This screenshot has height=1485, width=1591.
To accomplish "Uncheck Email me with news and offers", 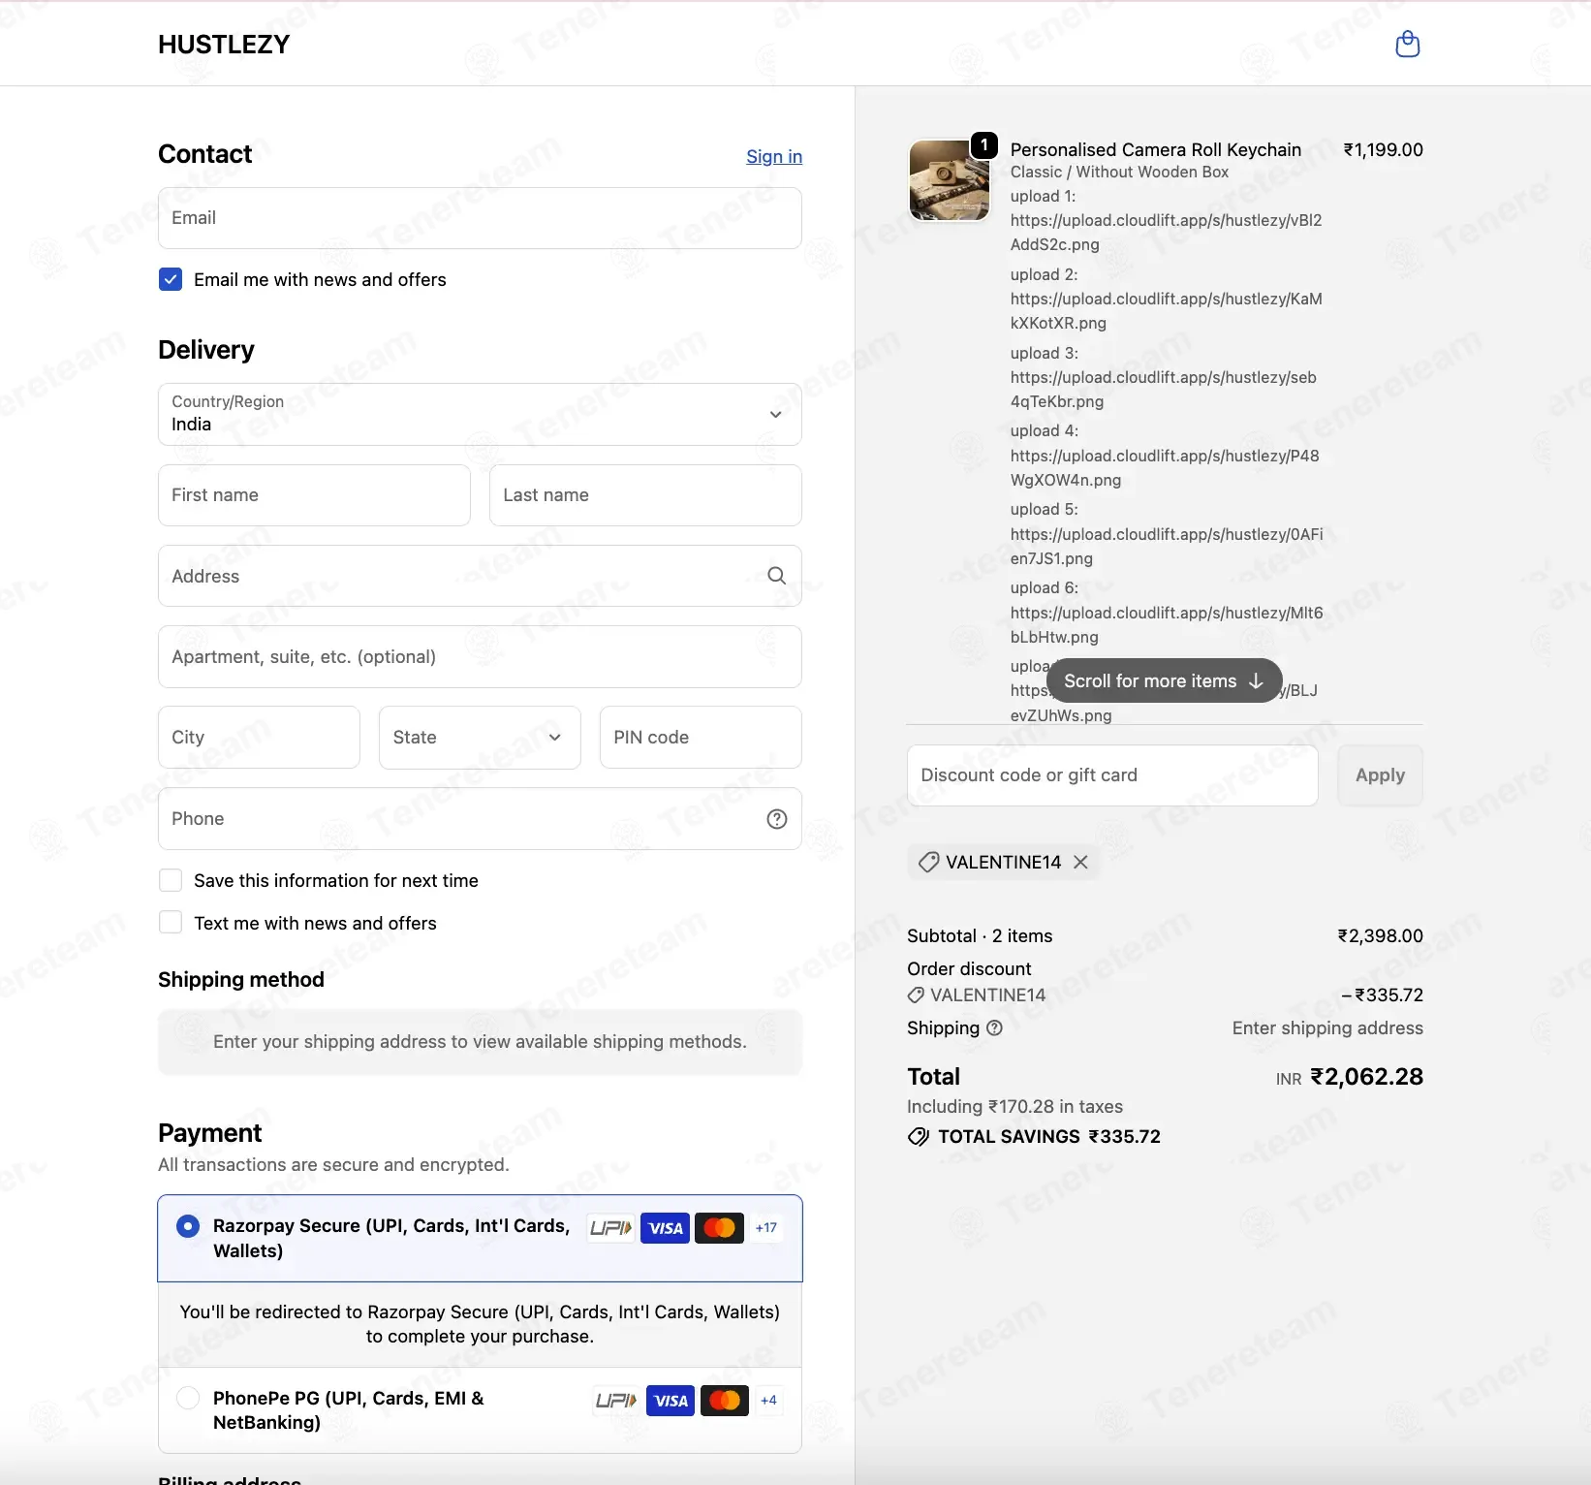I will tap(171, 280).
